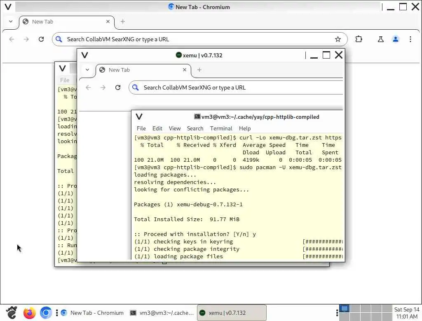Open the Chrome Labs flask icon

click(380, 39)
